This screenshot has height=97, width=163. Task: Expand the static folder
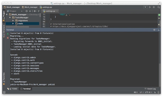[13, 24]
